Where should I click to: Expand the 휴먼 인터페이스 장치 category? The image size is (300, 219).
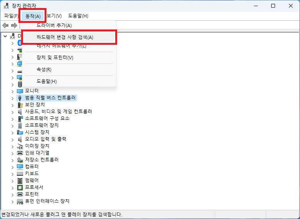click(x=12, y=202)
